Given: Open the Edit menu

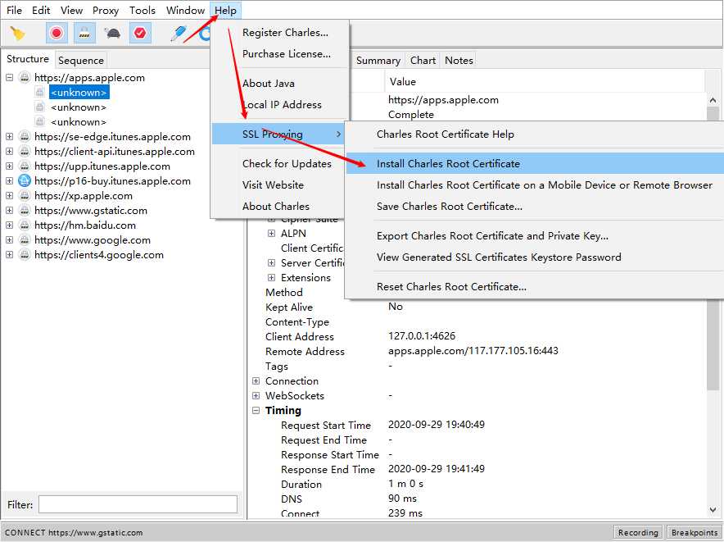Looking at the screenshot, I should click(41, 10).
